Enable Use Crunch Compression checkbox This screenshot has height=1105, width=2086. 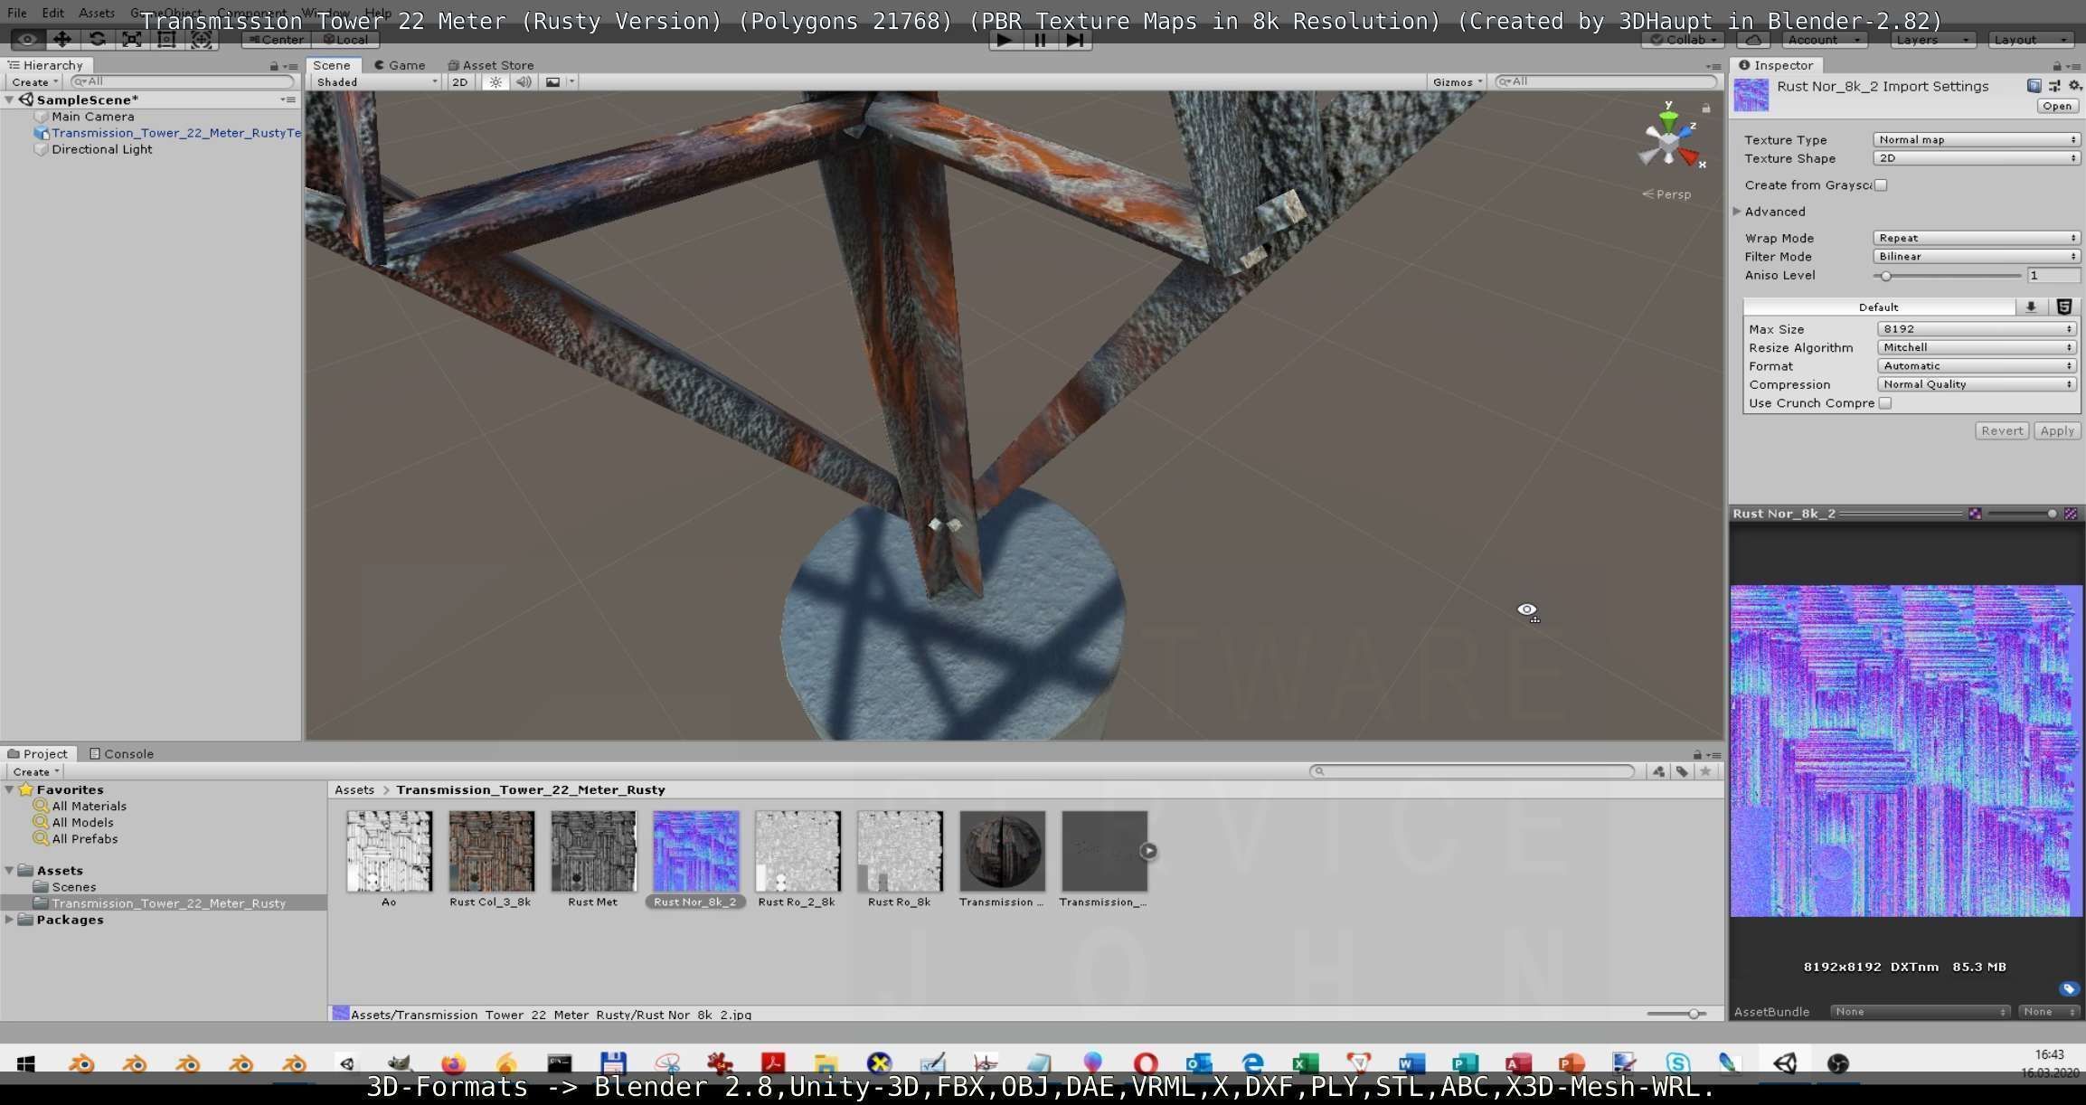[x=1885, y=403]
